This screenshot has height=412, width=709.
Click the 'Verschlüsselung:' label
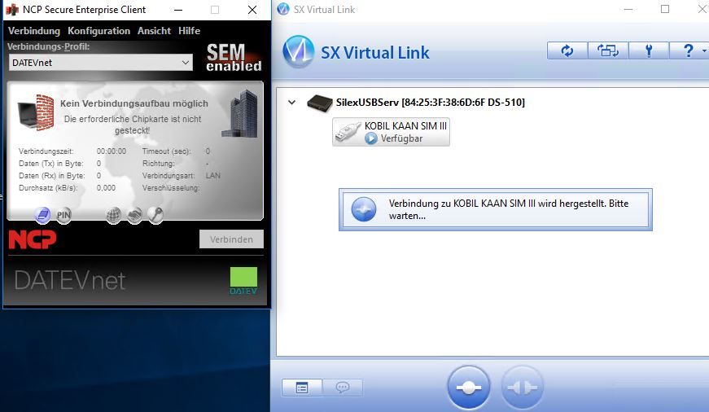(x=170, y=188)
